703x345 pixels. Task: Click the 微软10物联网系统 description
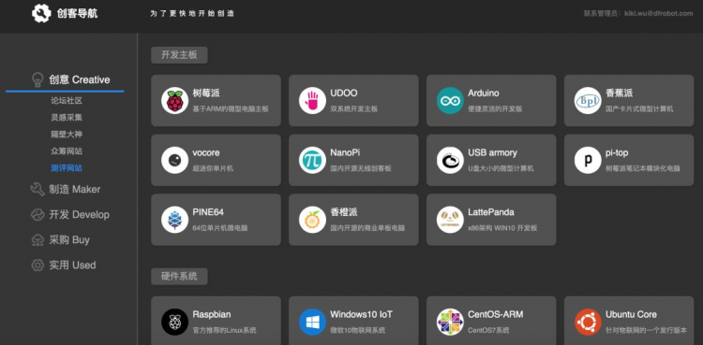pyautogui.click(x=358, y=331)
